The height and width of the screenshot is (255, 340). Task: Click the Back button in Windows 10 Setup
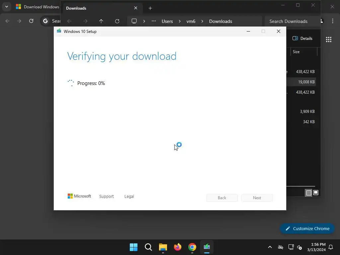222,198
